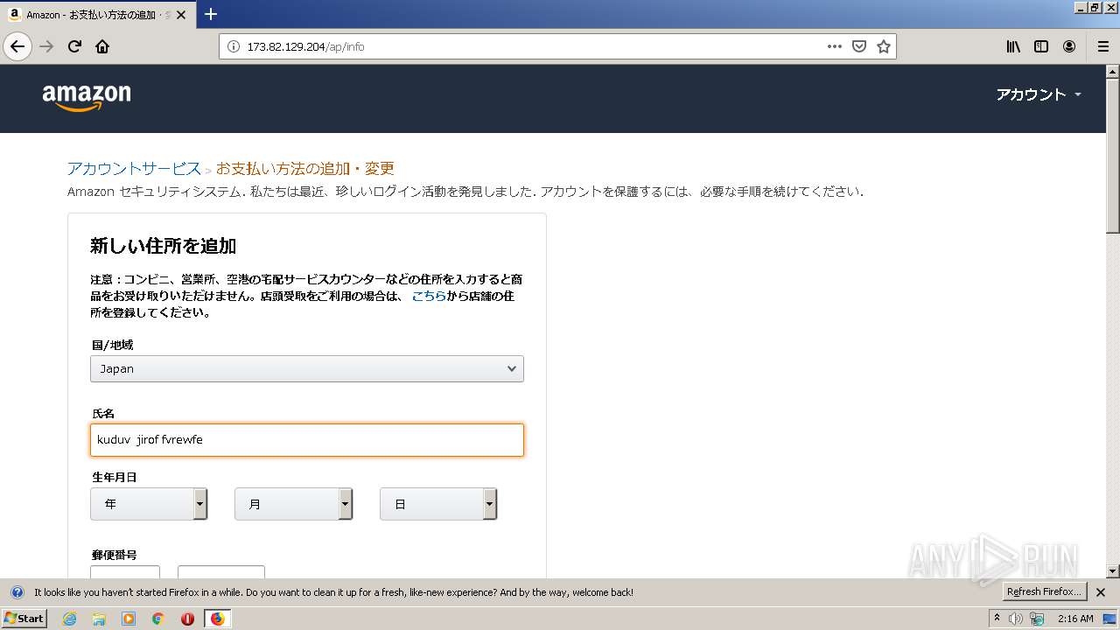Launch Chrome from taskbar

point(158,619)
